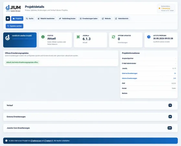The height and width of the screenshot is (146, 181).
Task: Expand the Verlauf section
Action: [x=90, y=105]
